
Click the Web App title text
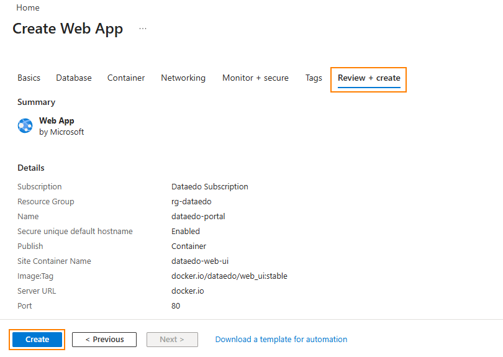[x=57, y=121]
